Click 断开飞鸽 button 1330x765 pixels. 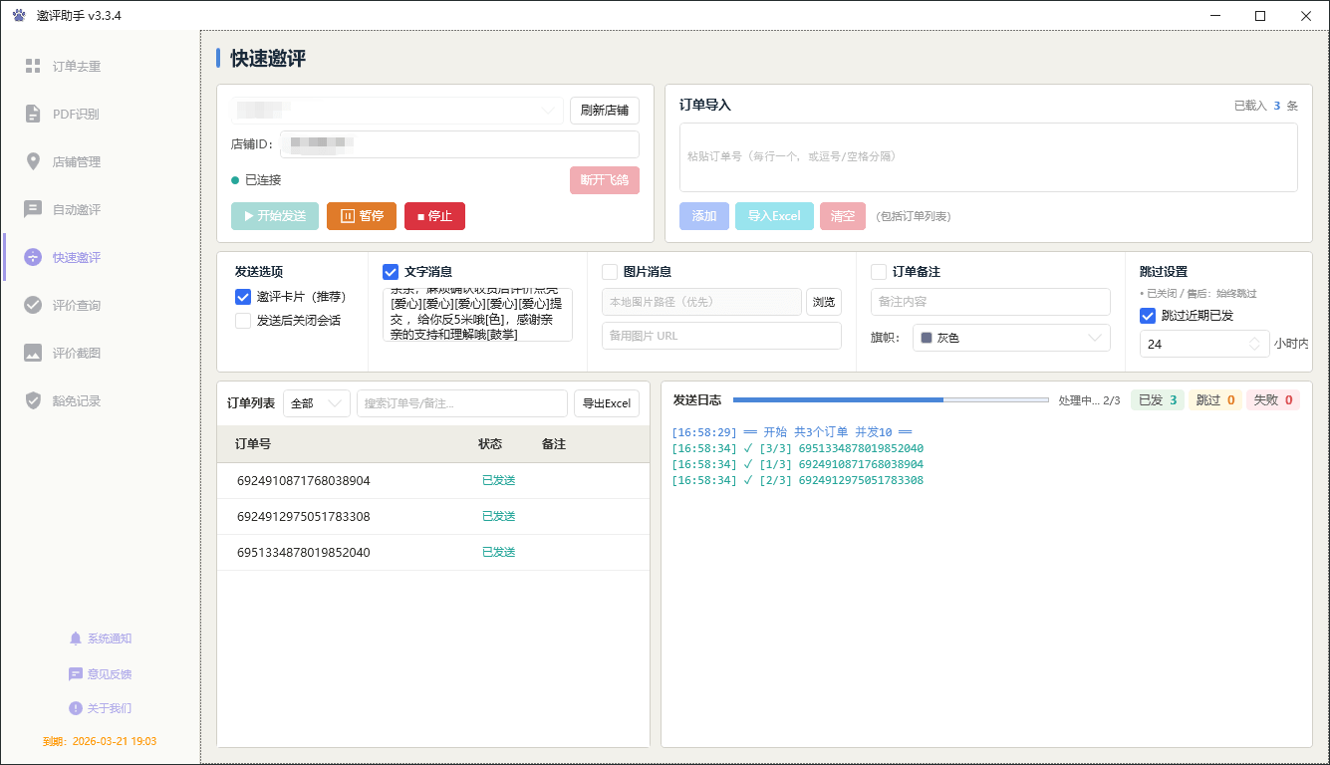(605, 180)
